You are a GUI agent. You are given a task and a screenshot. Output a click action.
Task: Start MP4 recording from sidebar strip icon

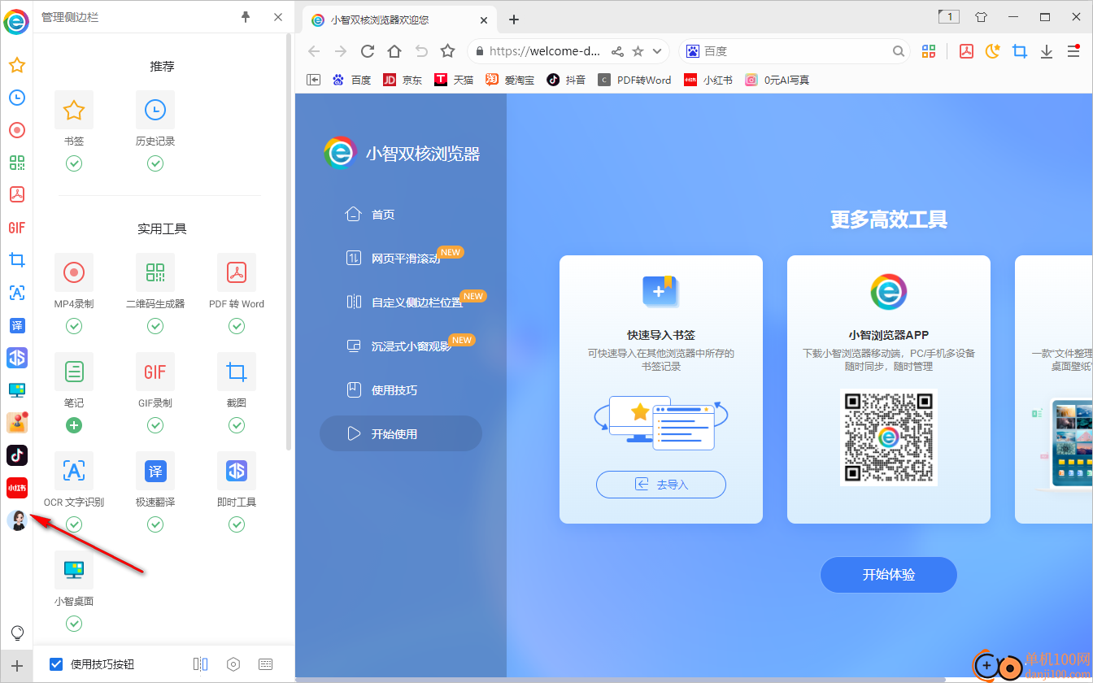[16, 130]
